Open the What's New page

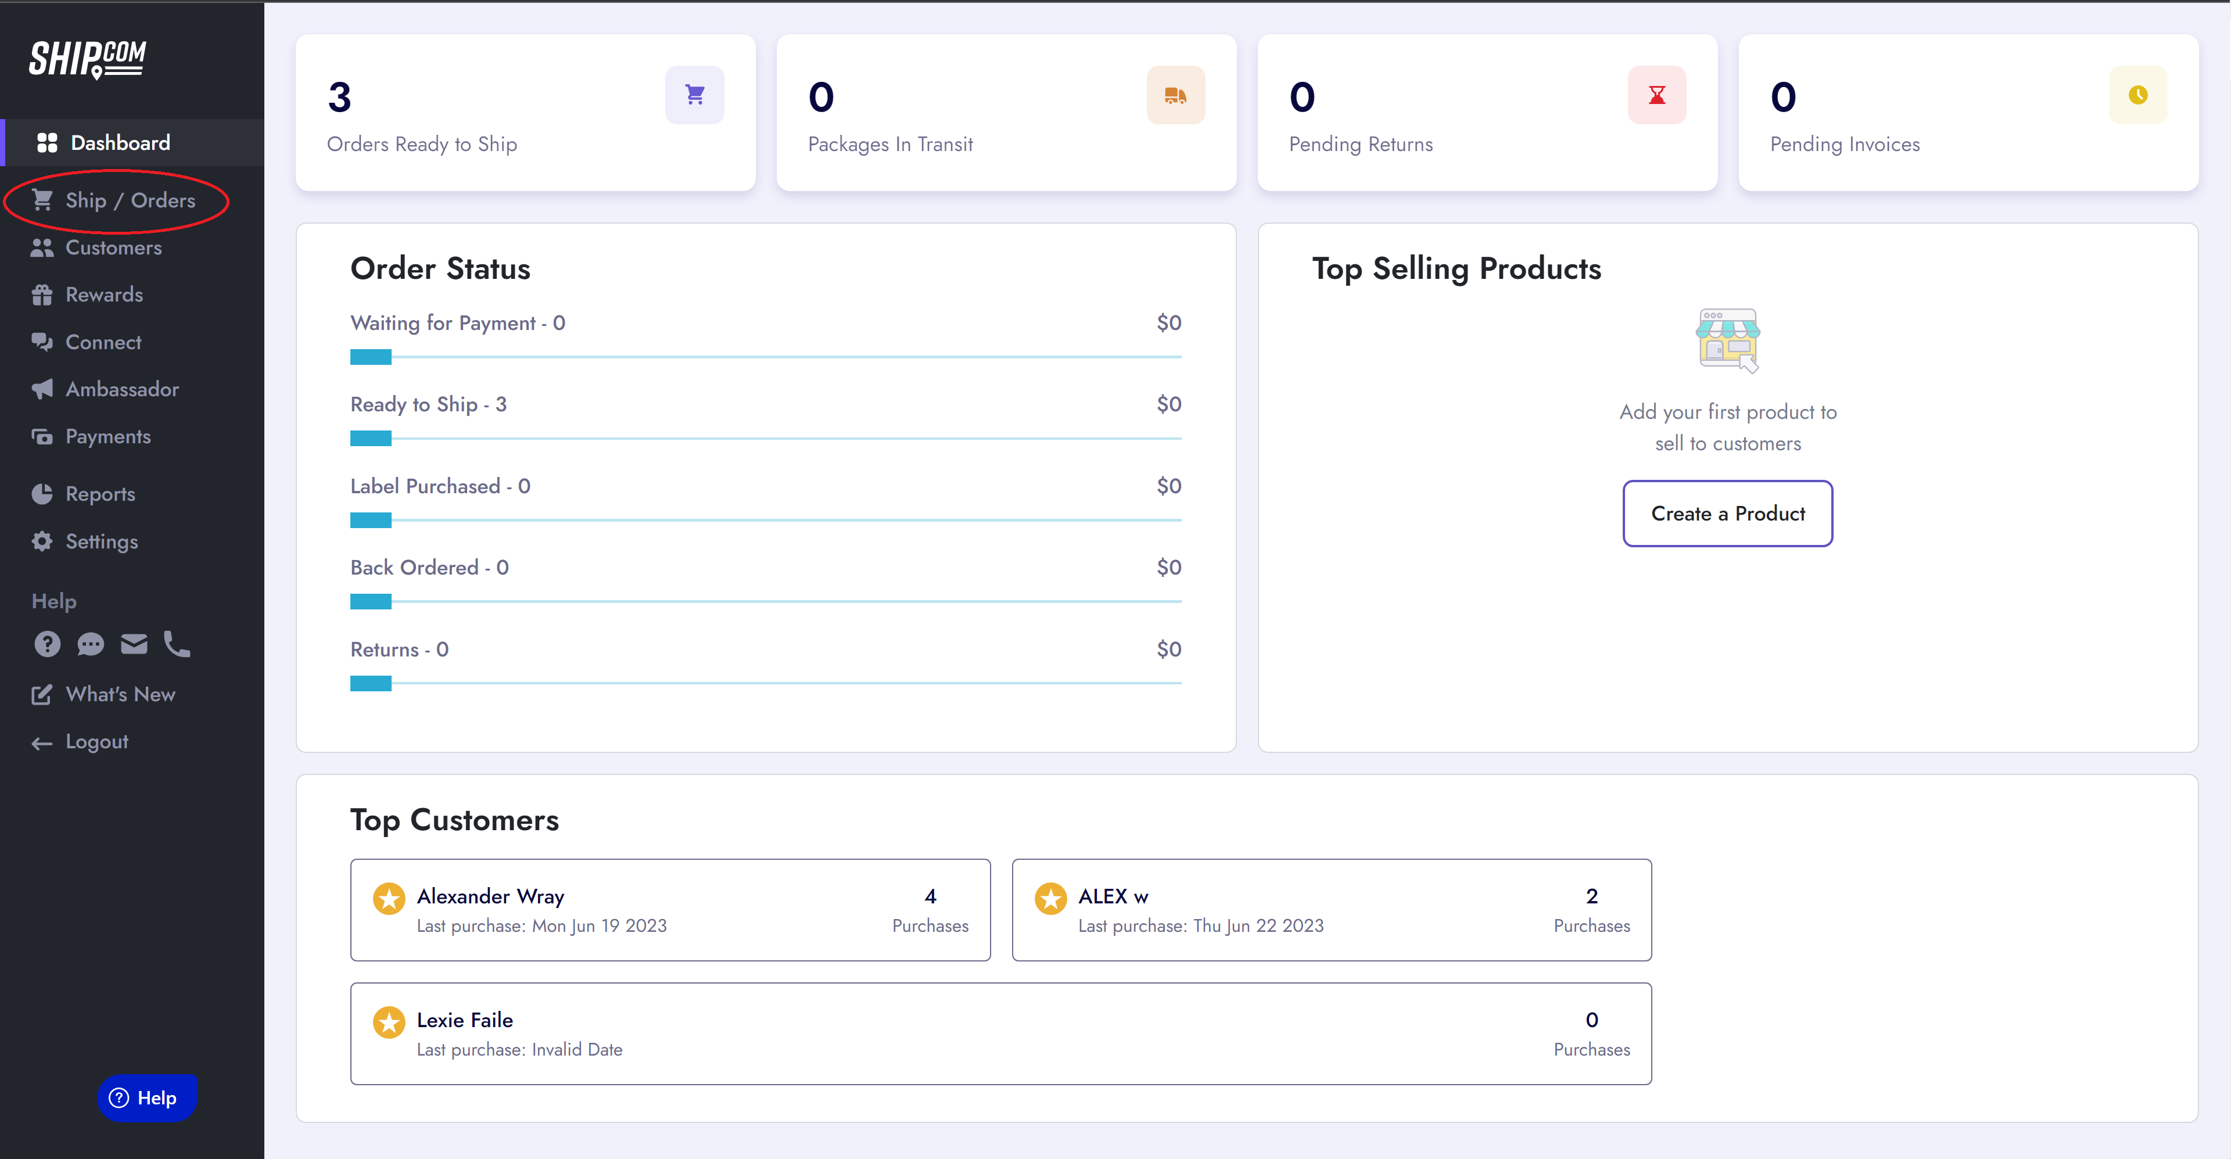[x=120, y=693]
